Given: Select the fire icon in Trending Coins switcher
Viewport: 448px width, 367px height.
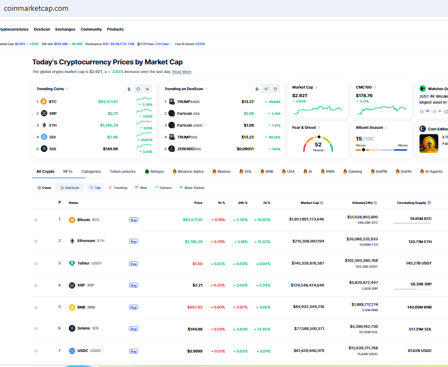Looking at the screenshot, I should click(129, 89).
